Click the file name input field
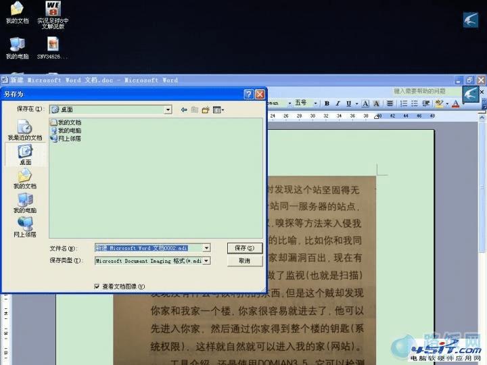487x365 pixels. tap(149, 247)
